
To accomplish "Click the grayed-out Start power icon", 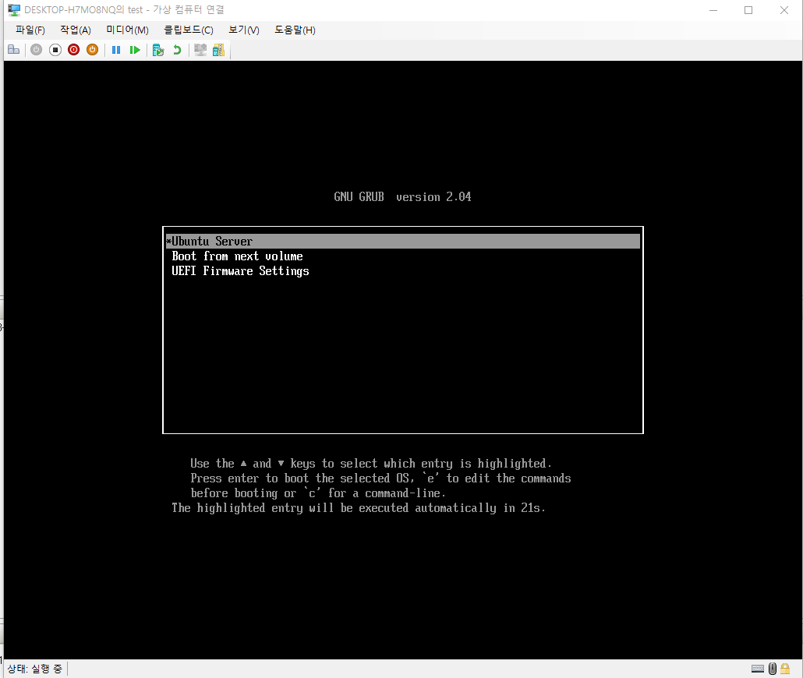I will pyautogui.click(x=37, y=50).
